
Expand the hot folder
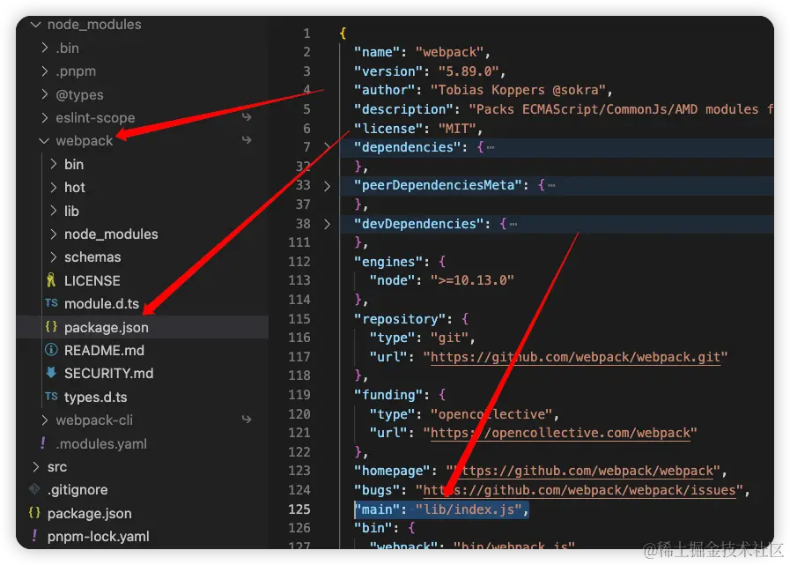[x=54, y=187]
